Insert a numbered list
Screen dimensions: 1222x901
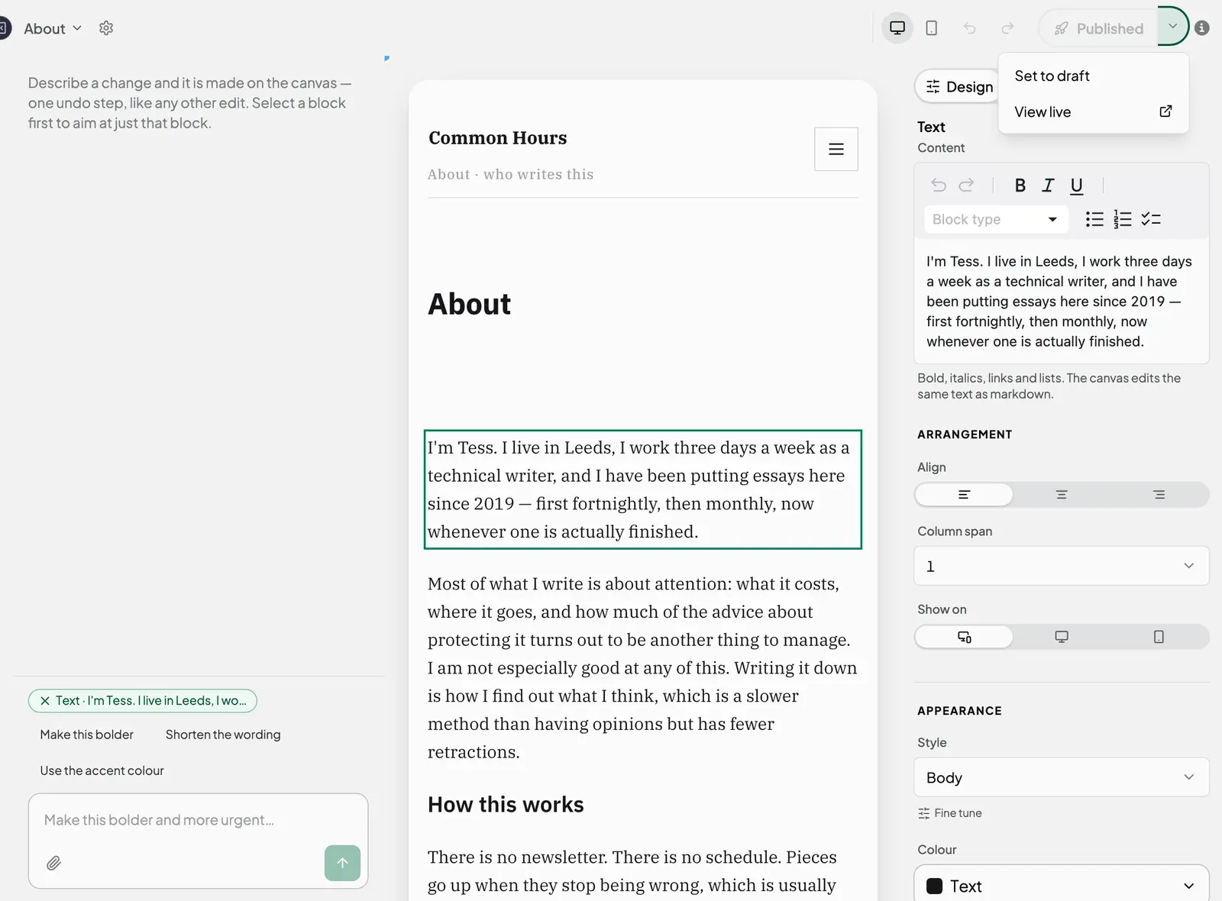(1122, 220)
